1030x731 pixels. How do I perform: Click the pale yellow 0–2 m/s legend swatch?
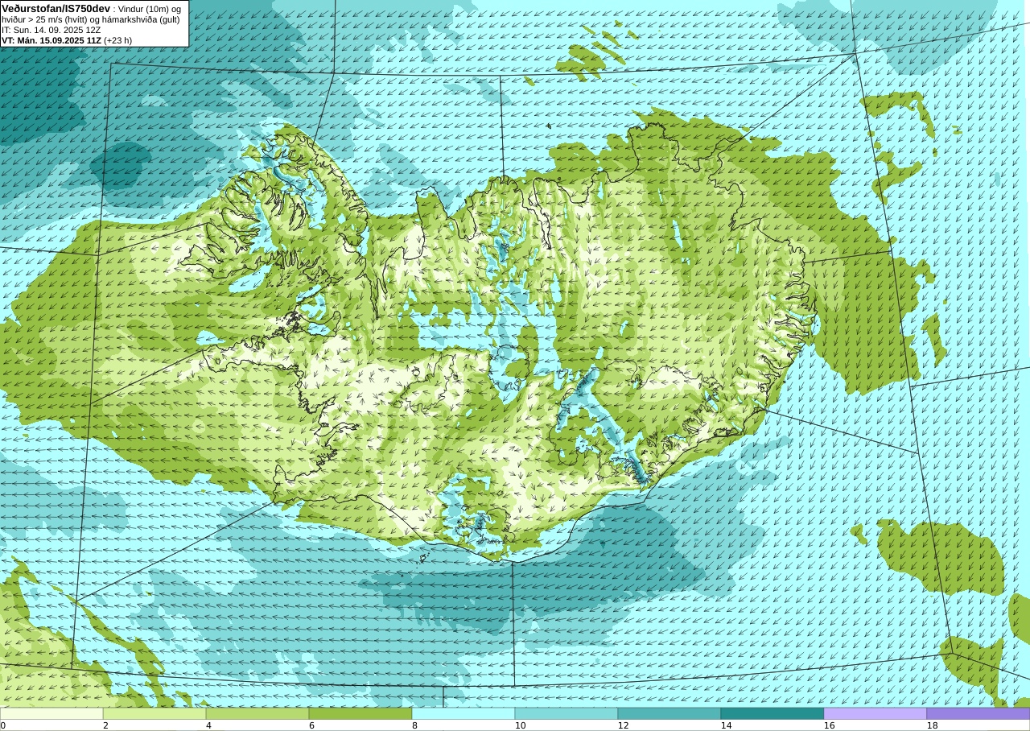click(x=51, y=713)
